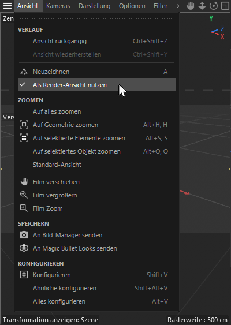Open the Darstellung menu
The width and height of the screenshot is (231, 325).
(x=95, y=6)
